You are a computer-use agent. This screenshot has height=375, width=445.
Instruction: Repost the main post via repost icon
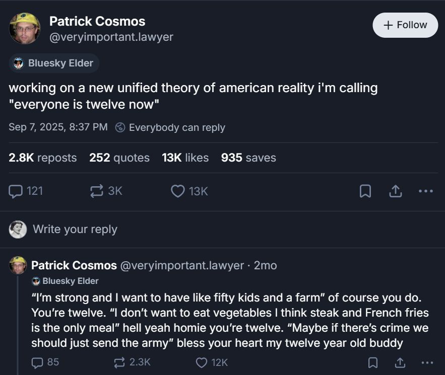pos(96,191)
